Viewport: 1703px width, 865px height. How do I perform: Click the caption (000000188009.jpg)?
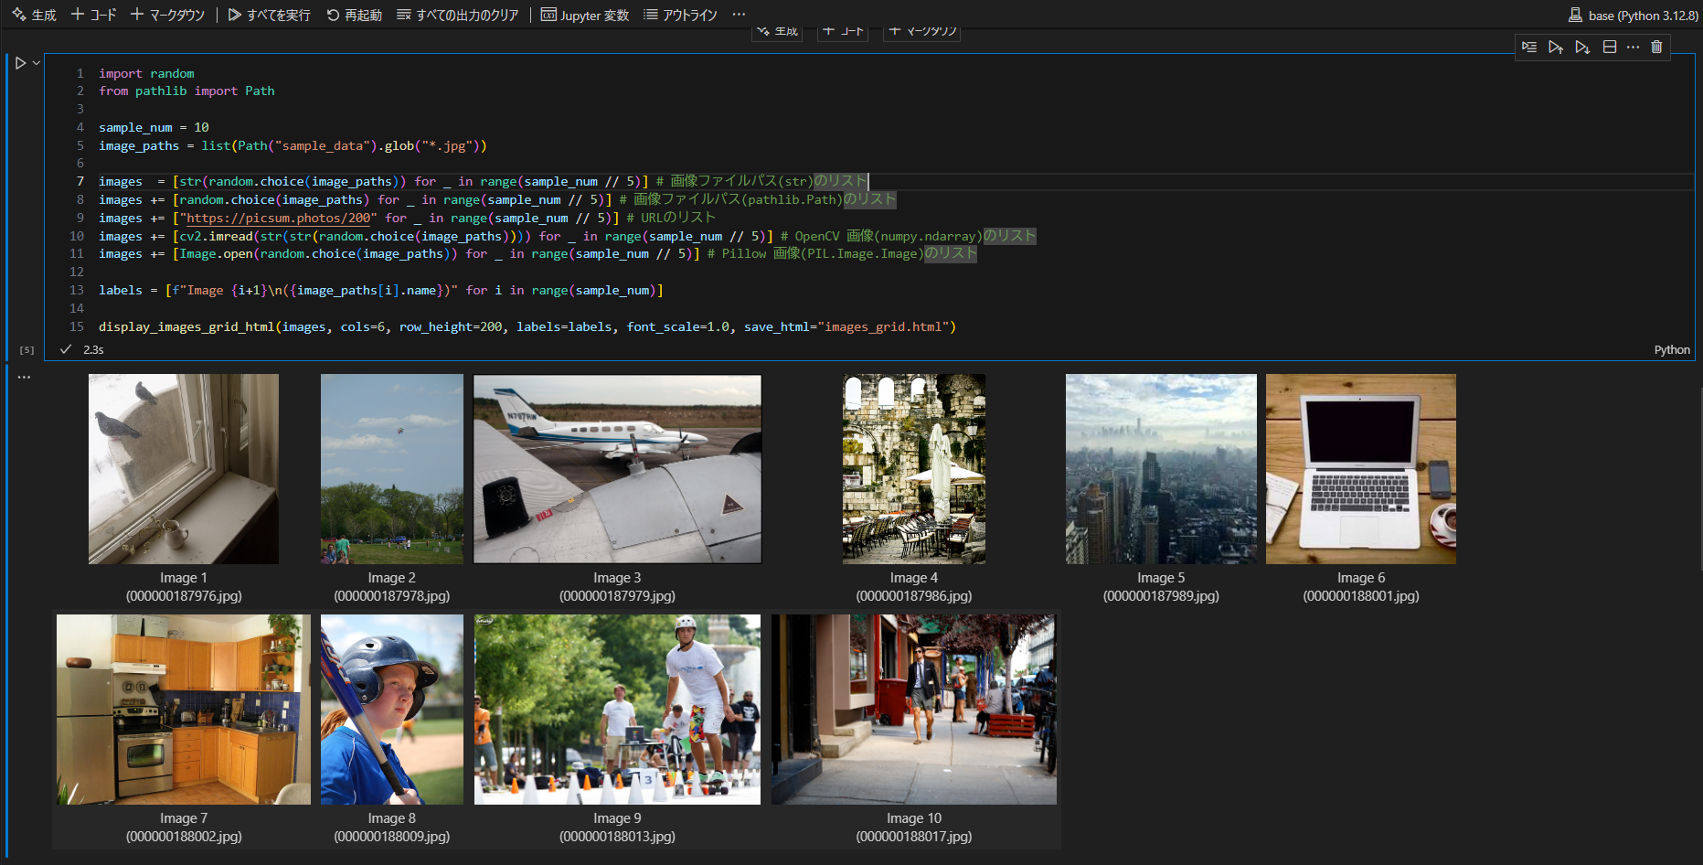[392, 837]
